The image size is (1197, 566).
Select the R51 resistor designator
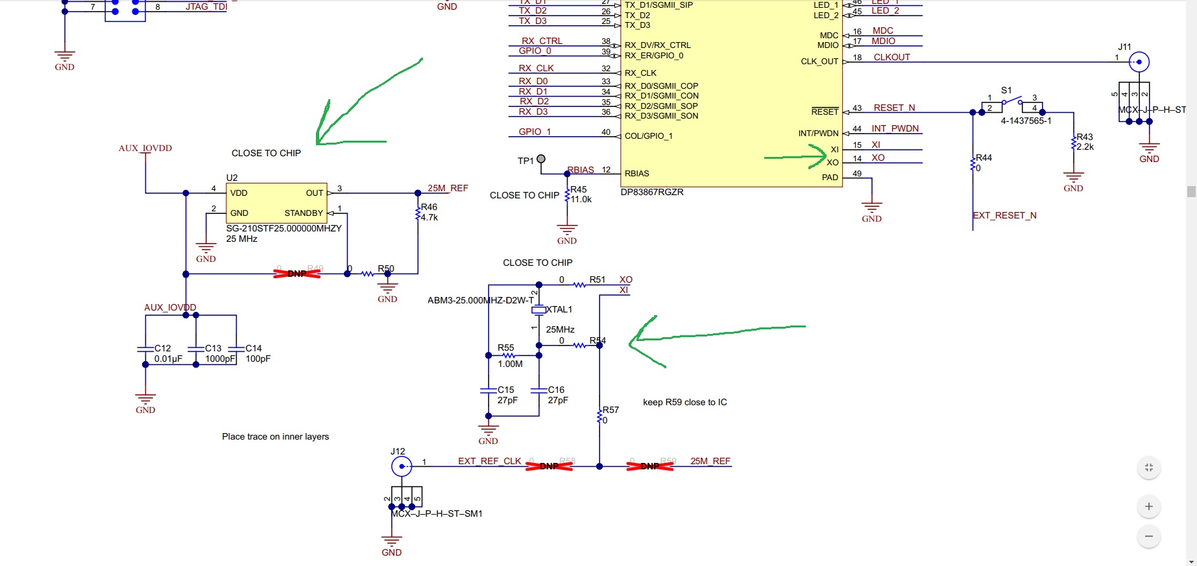tap(598, 279)
